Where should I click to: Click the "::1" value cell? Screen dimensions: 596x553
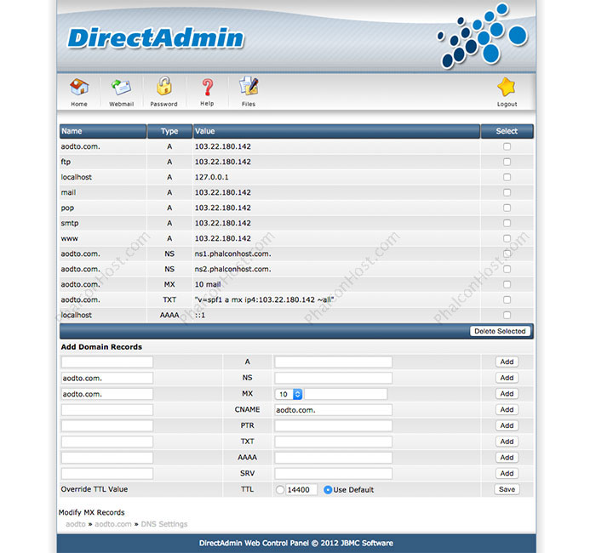(x=200, y=316)
